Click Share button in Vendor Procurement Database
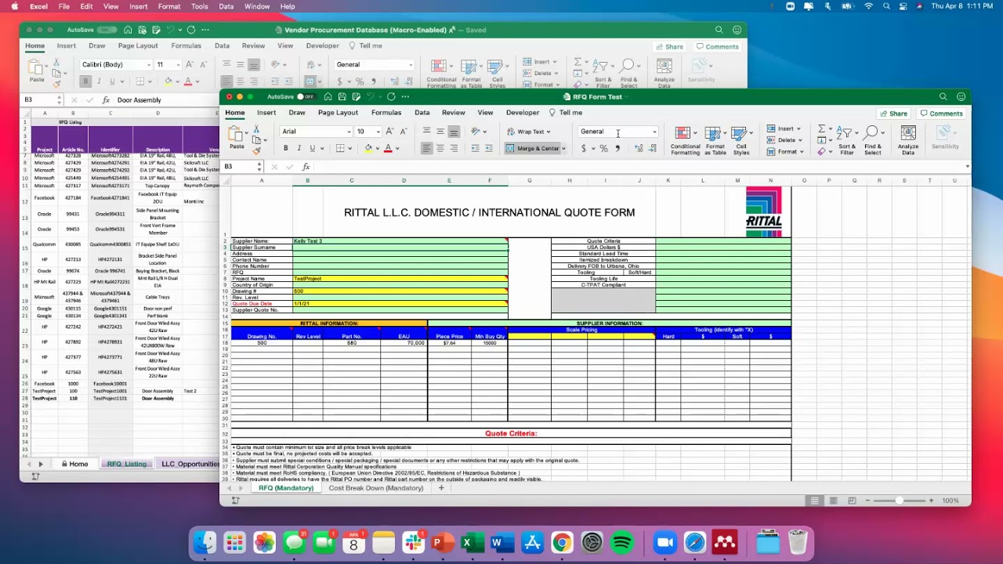 point(669,47)
